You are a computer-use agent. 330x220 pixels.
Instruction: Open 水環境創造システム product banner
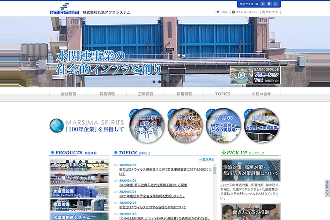(x=79, y=216)
